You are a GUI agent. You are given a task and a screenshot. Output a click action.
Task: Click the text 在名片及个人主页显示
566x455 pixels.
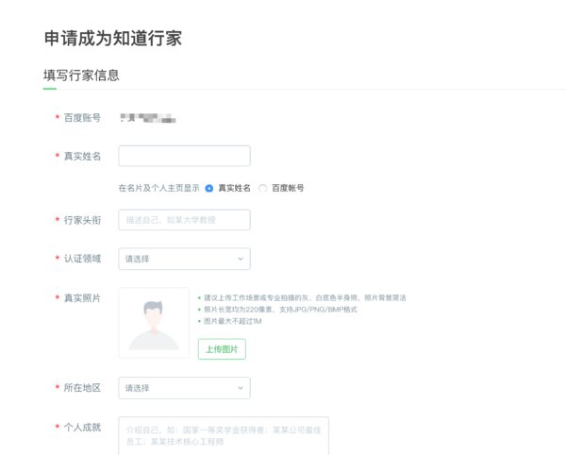[x=158, y=188]
